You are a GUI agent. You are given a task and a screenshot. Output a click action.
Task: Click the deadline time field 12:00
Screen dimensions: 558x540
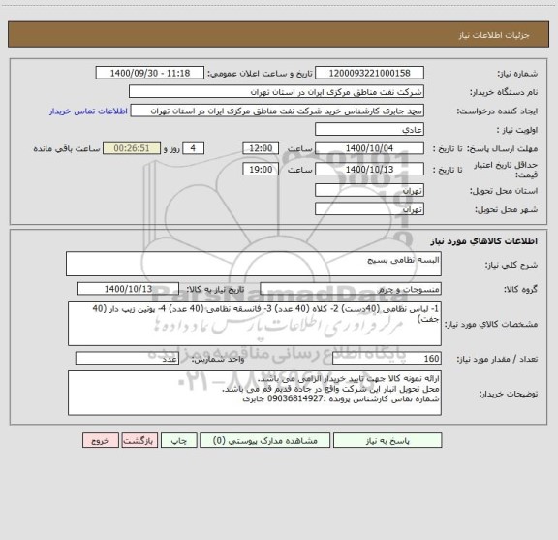click(261, 148)
